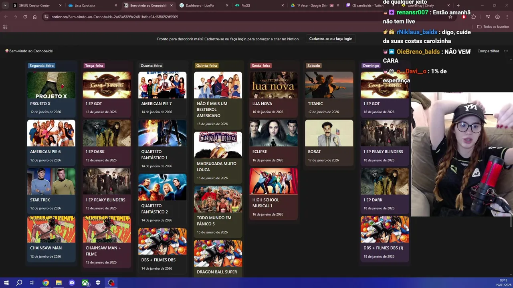Open Windows Start menu
513x288 pixels.
[x=6, y=283]
